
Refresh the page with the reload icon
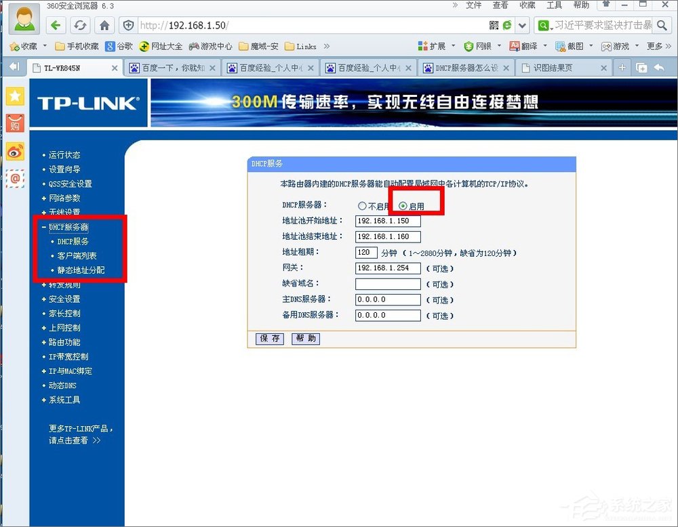coord(80,25)
